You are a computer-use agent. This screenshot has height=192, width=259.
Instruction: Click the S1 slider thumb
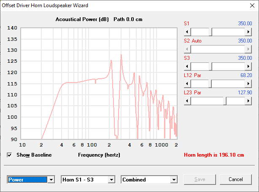210,32
